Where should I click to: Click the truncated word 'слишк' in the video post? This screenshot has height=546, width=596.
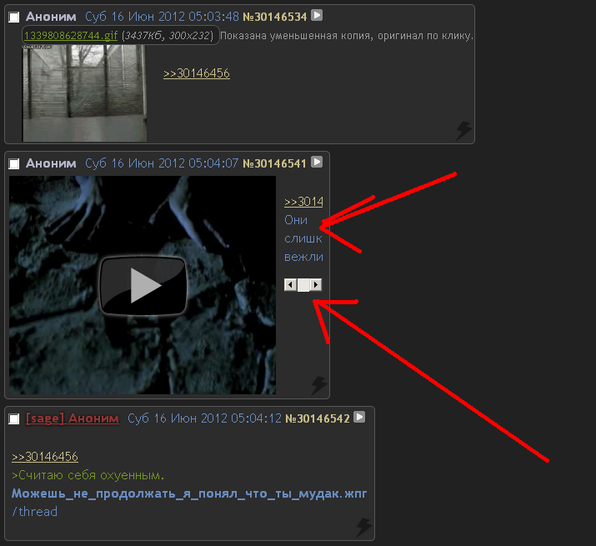(x=303, y=238)
